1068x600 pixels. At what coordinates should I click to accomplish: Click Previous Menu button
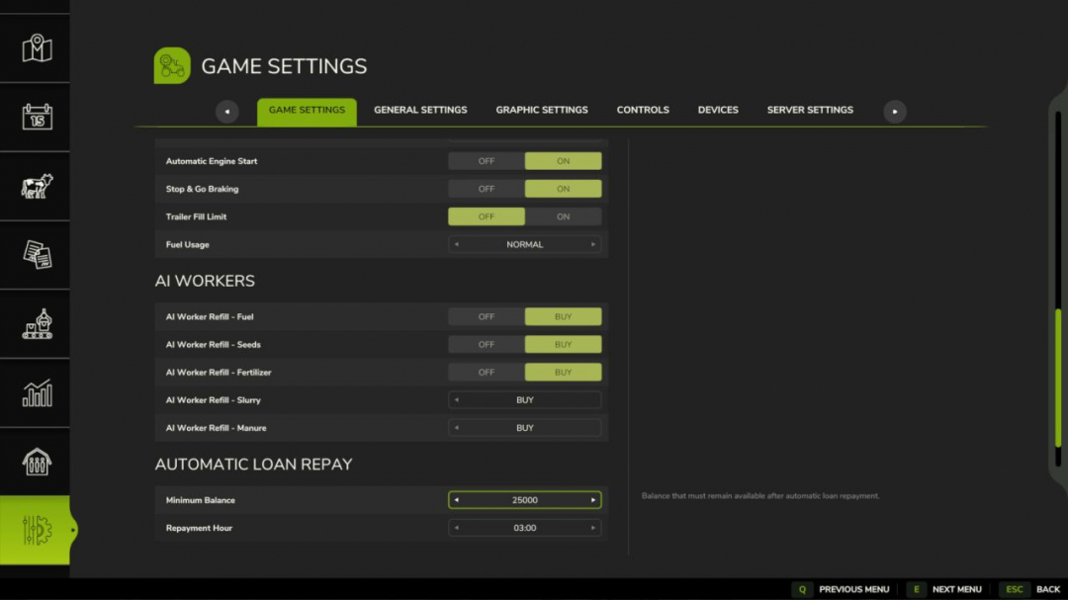[854, 589]
